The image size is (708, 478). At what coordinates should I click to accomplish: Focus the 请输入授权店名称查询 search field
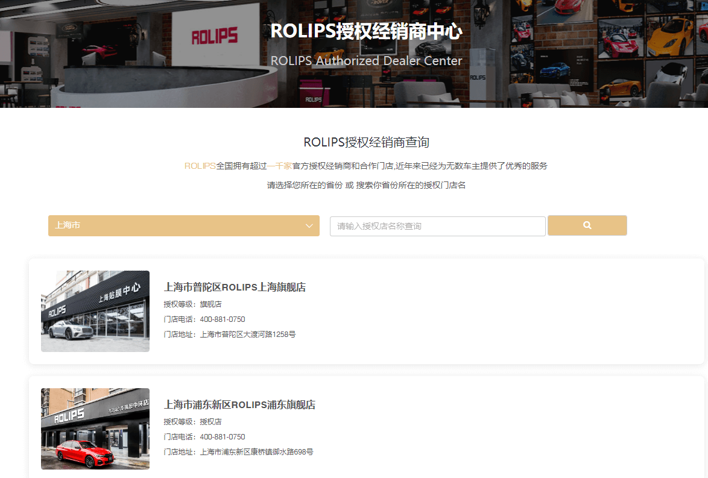(x=437, y=226)
